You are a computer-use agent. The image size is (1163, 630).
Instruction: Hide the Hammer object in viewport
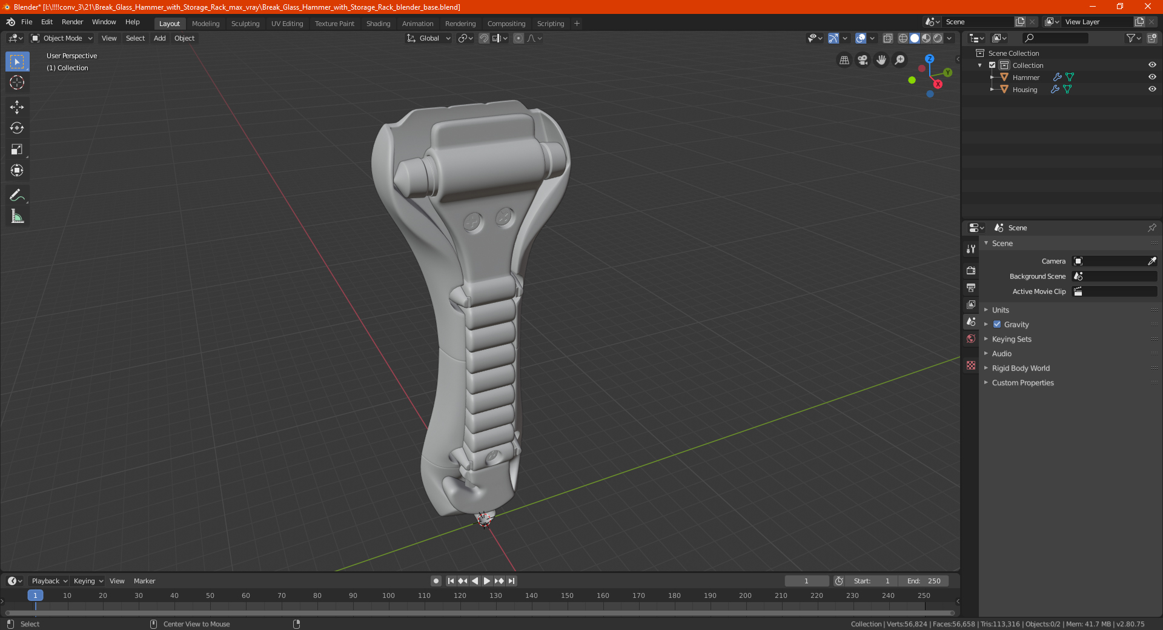(x=1152, y=77)
